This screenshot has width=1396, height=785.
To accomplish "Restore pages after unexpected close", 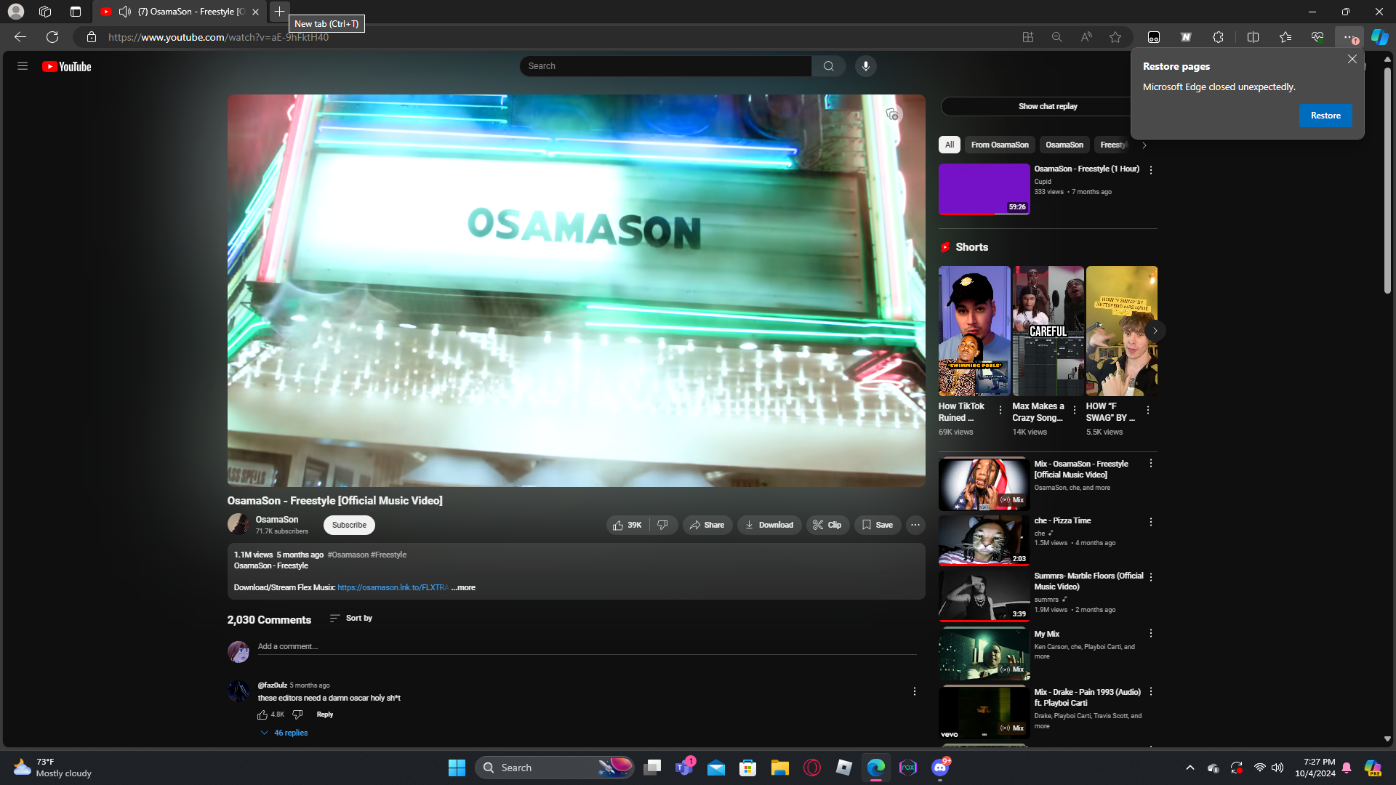I will [1325, 116].
